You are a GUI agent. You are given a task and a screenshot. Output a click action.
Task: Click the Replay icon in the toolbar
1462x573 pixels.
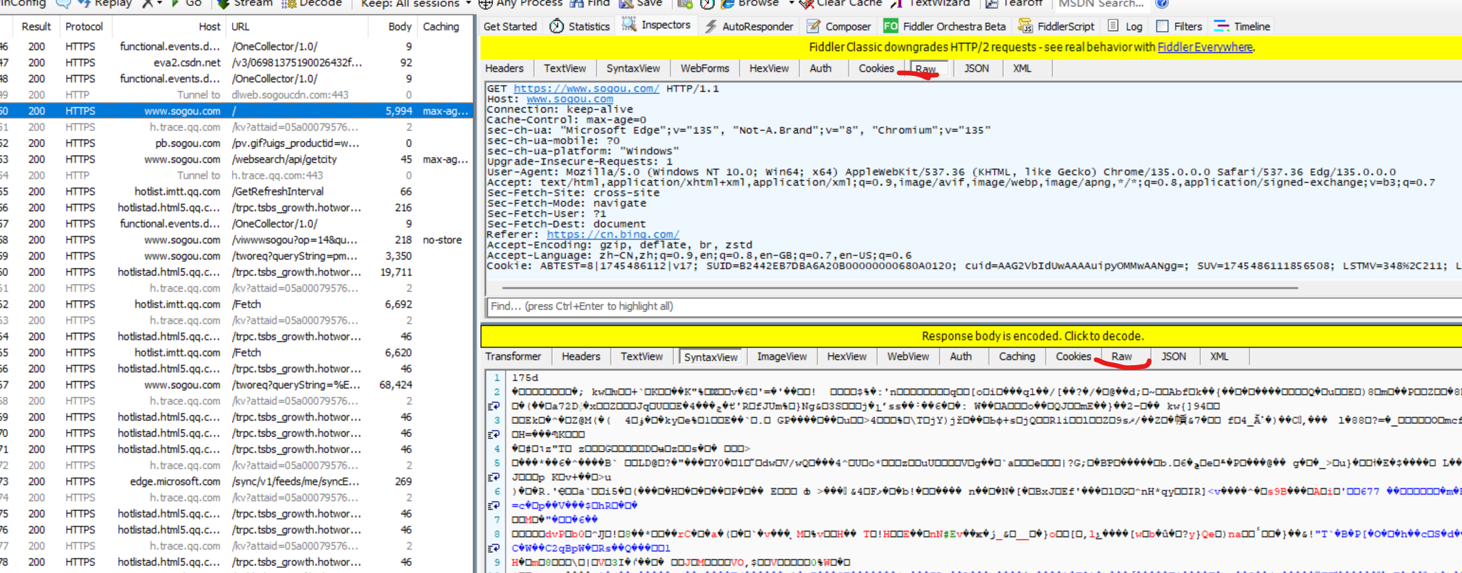coord(84,4)
